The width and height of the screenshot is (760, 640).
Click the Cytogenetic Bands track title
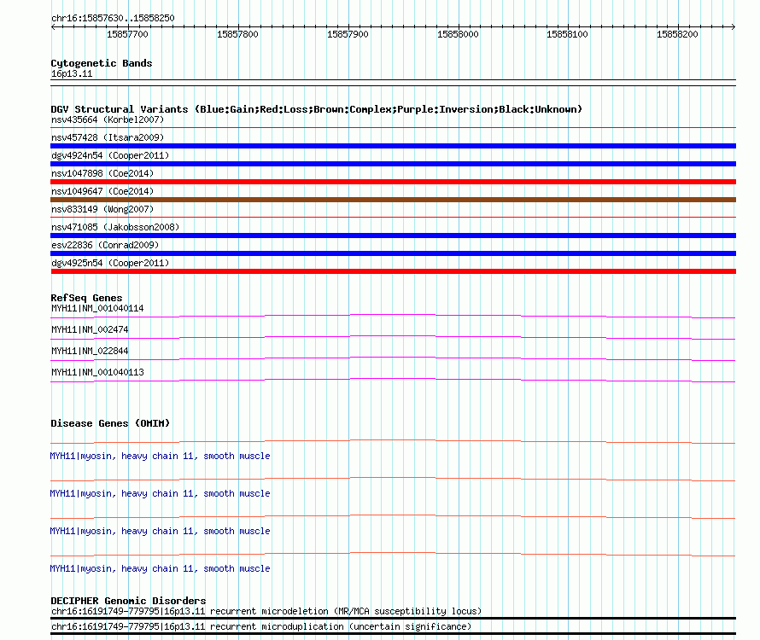[102, 63]
